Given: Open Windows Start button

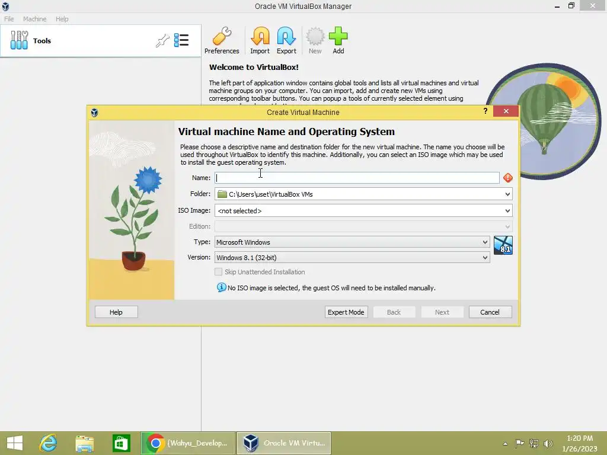Looking at the screenshot, I should (15, 443).
